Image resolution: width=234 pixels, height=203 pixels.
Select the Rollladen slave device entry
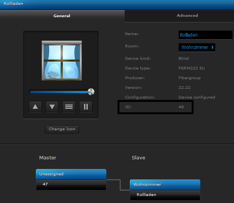pos(165,195)
